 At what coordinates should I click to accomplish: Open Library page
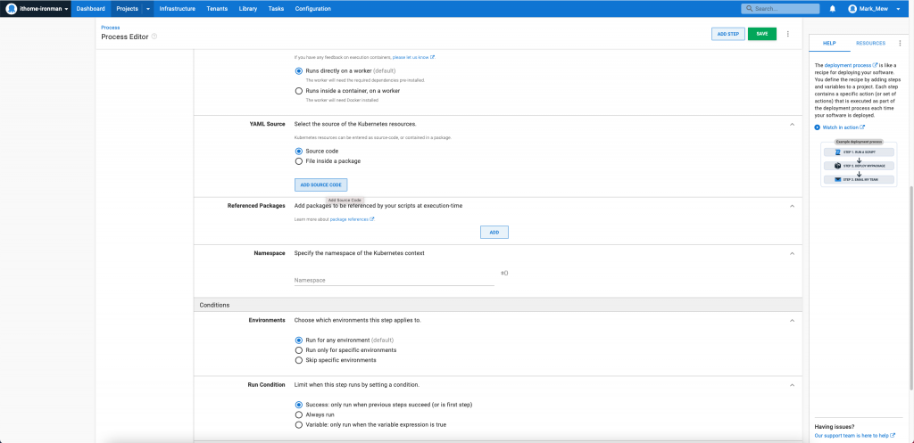click(x=248, y=9)
